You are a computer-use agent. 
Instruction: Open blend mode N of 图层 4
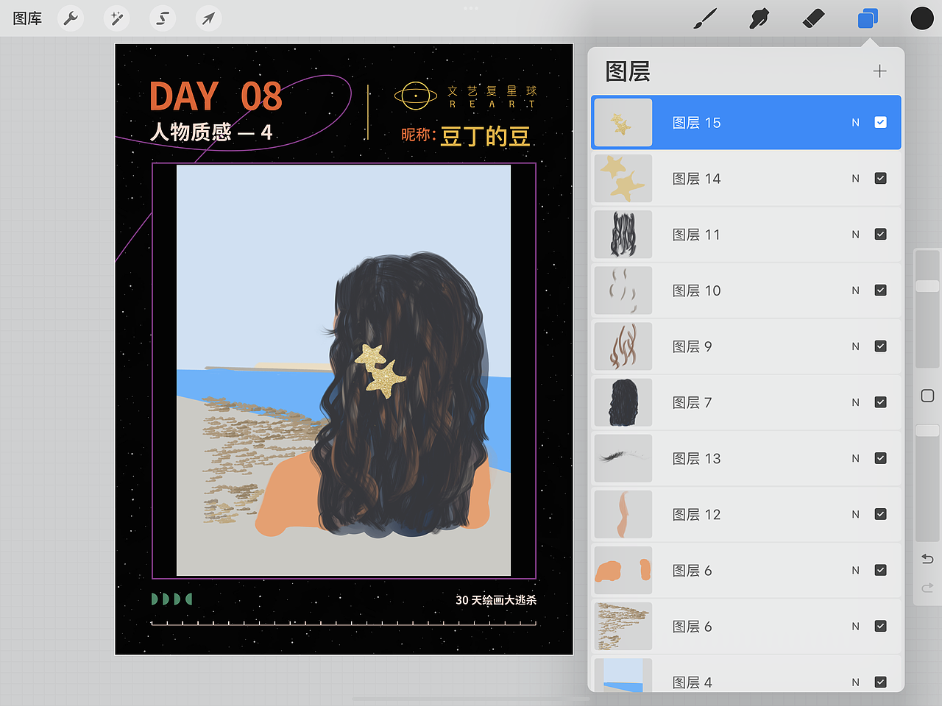tap(855, 682)
